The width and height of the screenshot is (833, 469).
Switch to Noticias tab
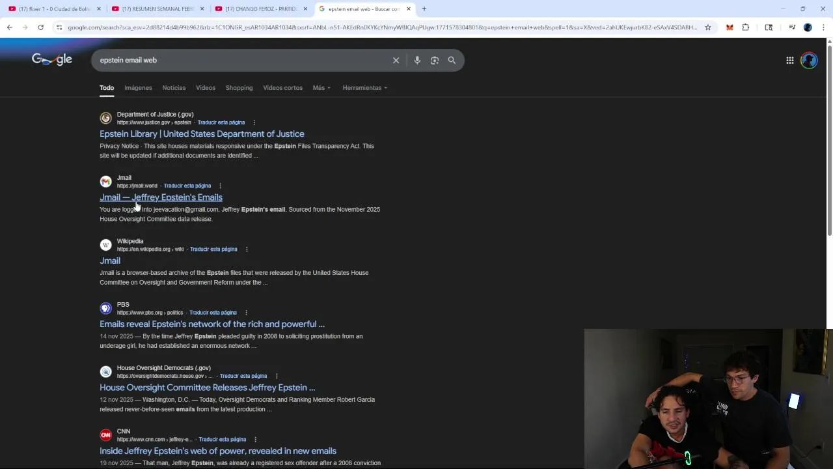tap(174, 88)
